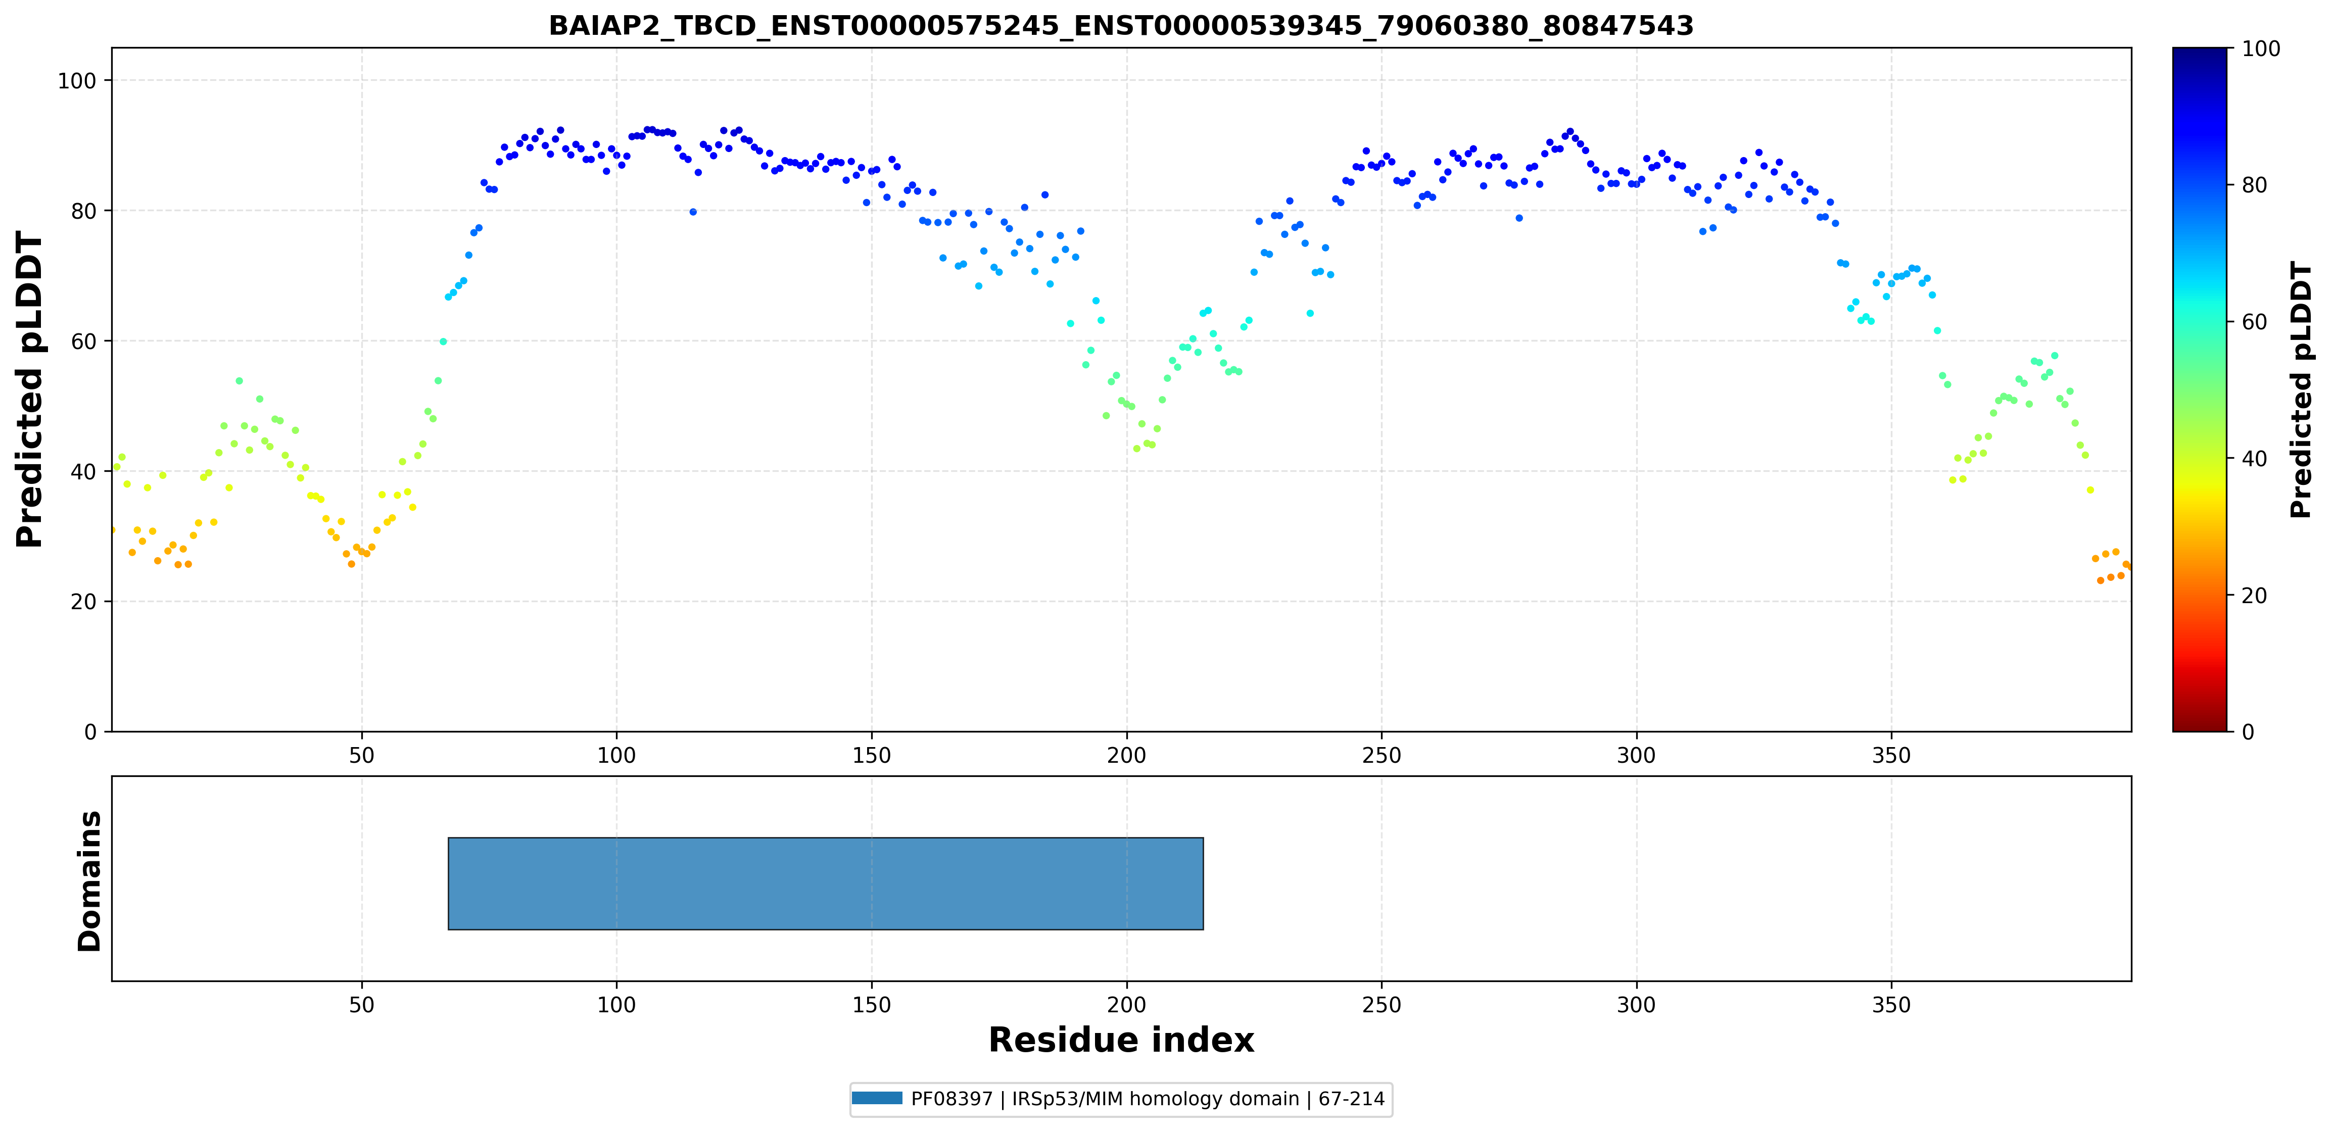Click the y-axis tick label 20

click(x=83, y=602)
